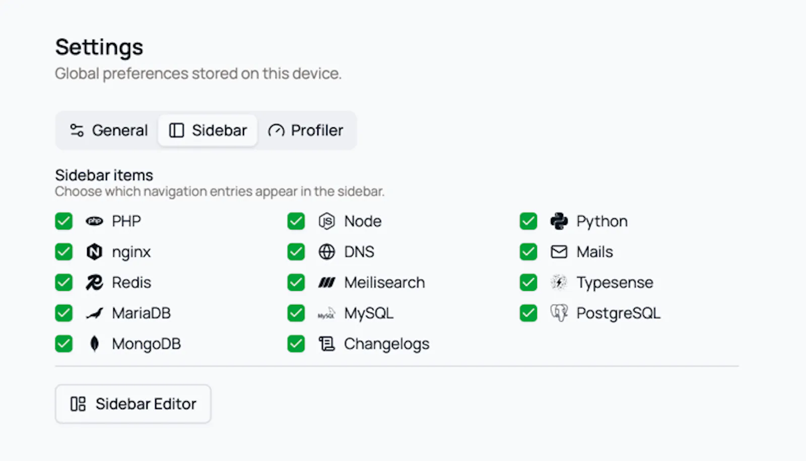Image resolution: width=806 pixels, height=461 pixels.
Task: Click the Settings page heading
Action: point(99,47)
